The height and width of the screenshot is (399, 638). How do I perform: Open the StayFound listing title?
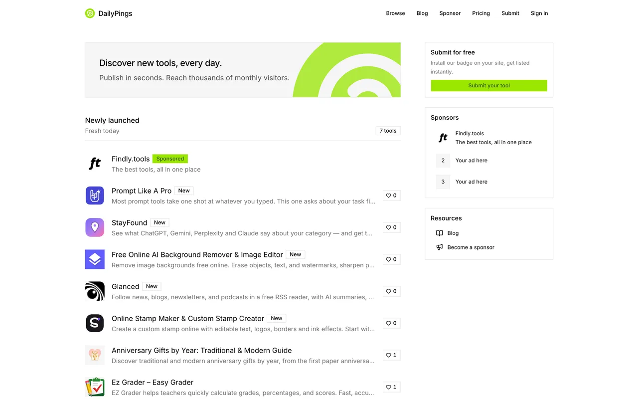[x=130, y=222]
